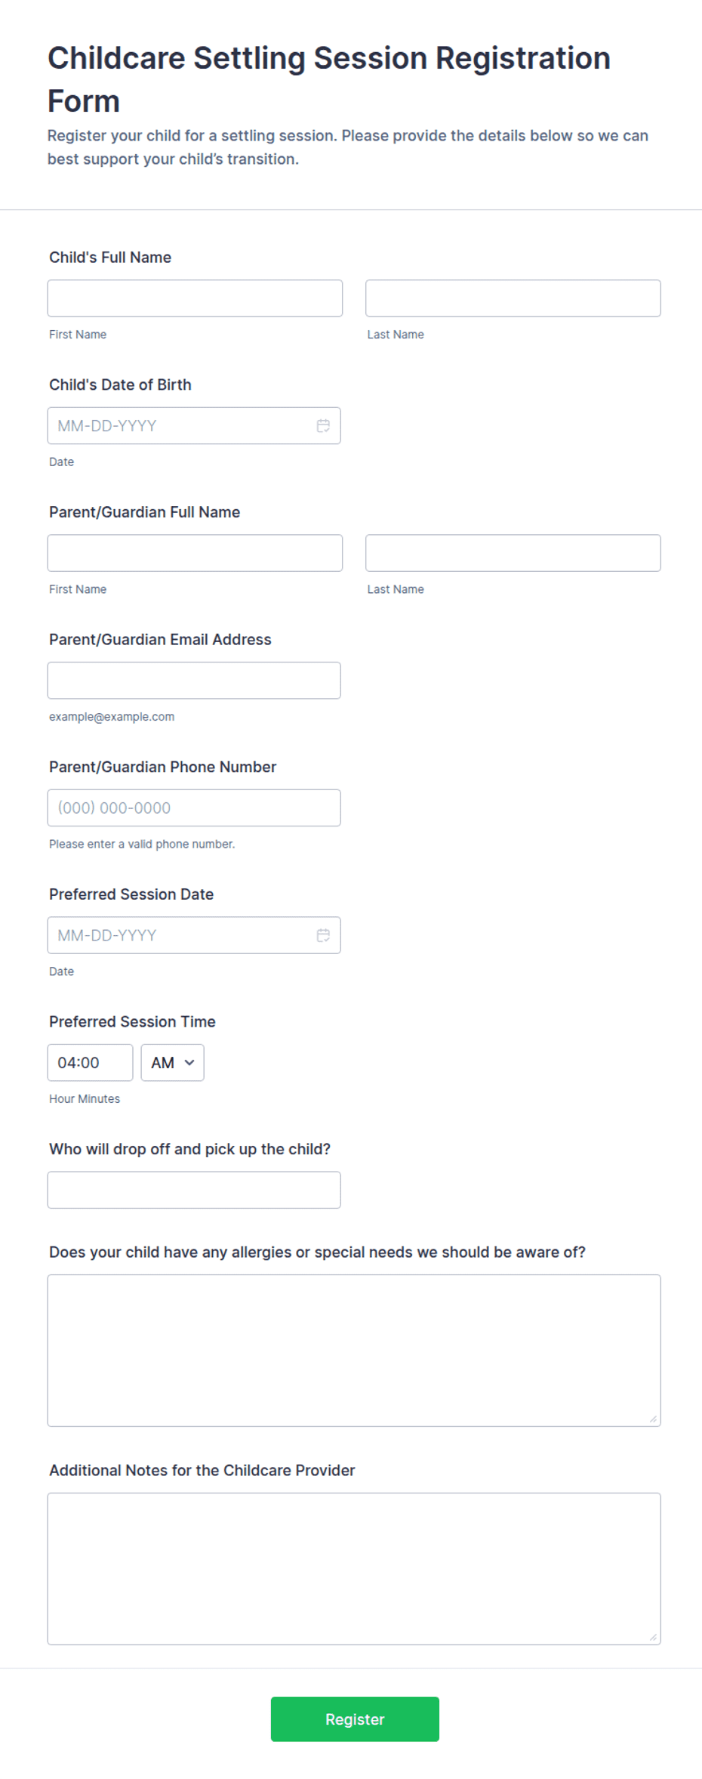Grab the Additional Notes textarea resize handle
702x1779 pixels.
pyautogui.click(x=653, y=1638)
